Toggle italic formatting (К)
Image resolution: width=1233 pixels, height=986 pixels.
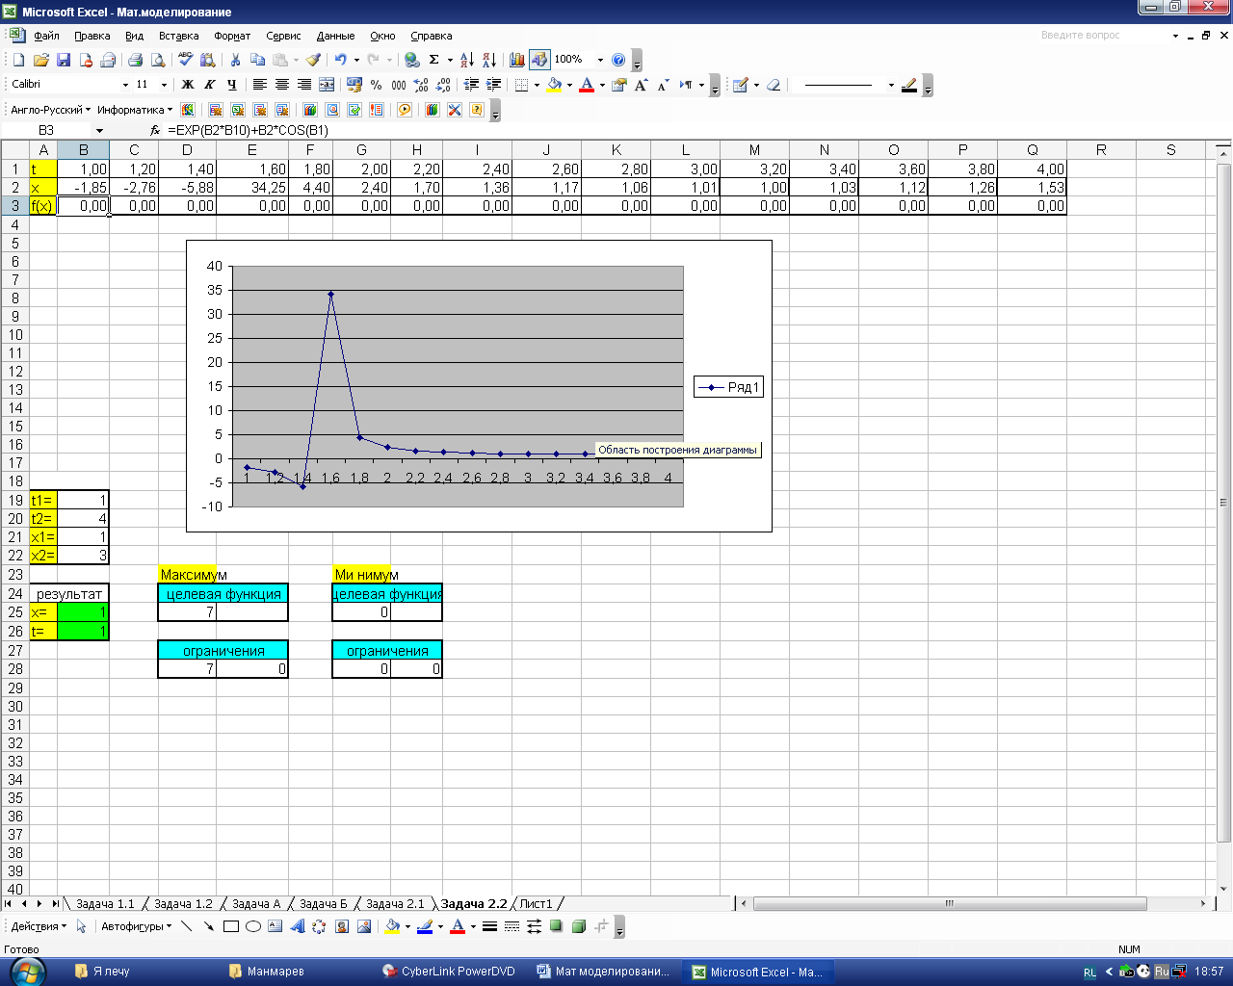[209, 85]
